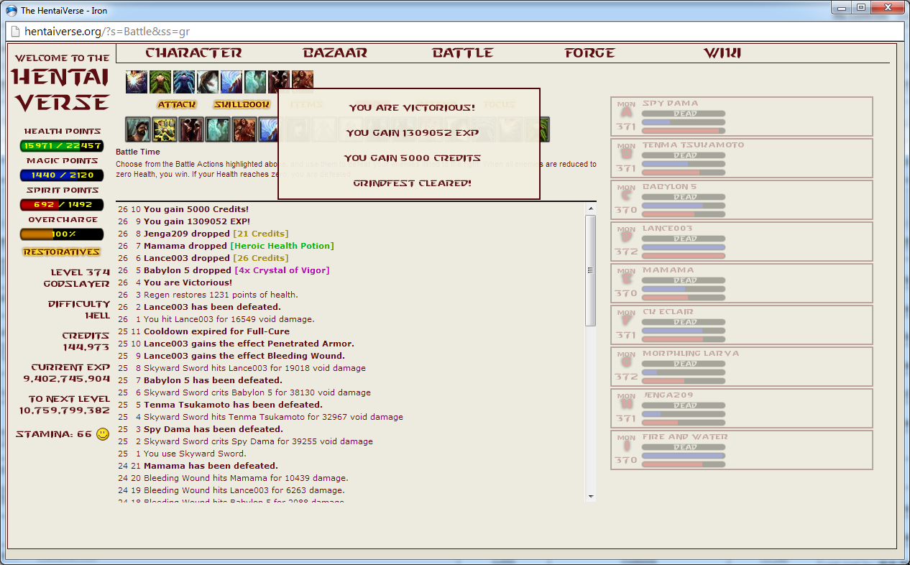
Task: Click the 4x Crystal of Vigor drop text
Action: (x=282, y=270)
